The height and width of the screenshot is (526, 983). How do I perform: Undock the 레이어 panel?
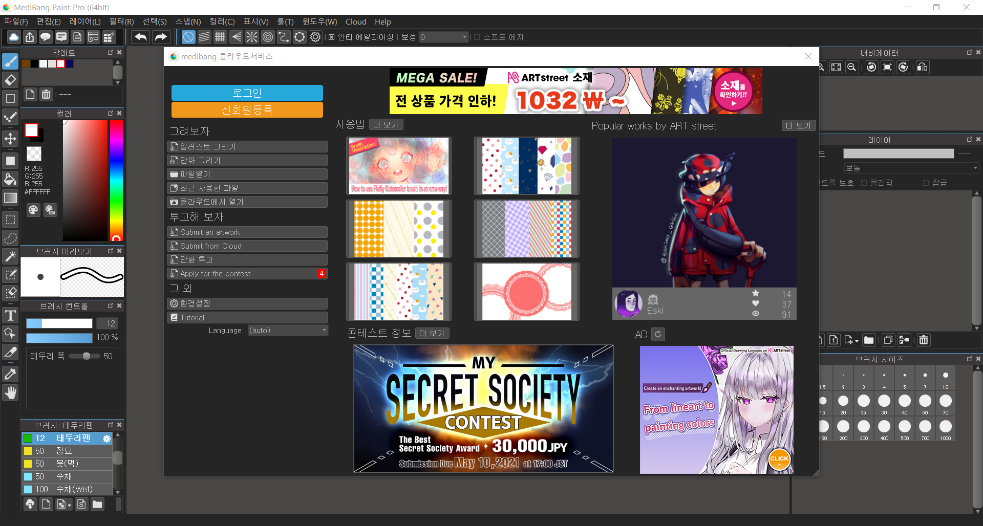[969, 139]
